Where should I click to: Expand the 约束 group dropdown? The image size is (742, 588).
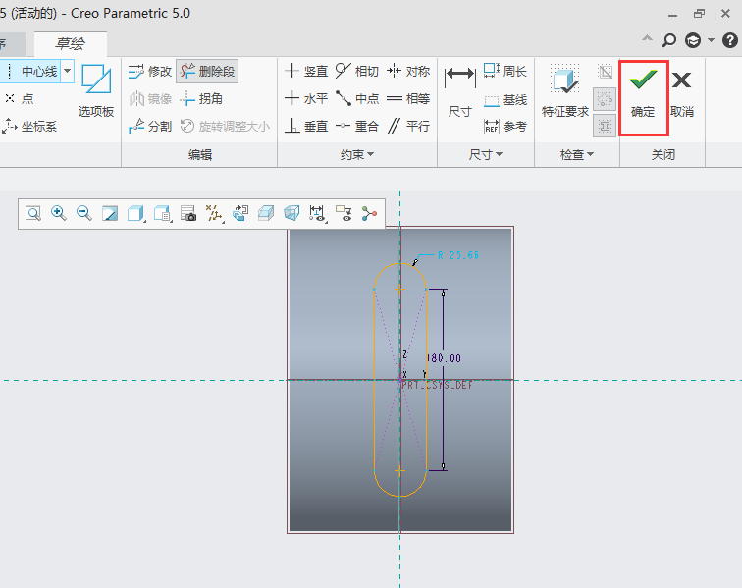tap(357, 155)
